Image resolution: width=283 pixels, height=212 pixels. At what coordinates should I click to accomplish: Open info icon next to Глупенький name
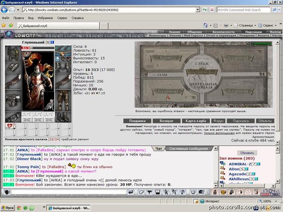[52, 42]
